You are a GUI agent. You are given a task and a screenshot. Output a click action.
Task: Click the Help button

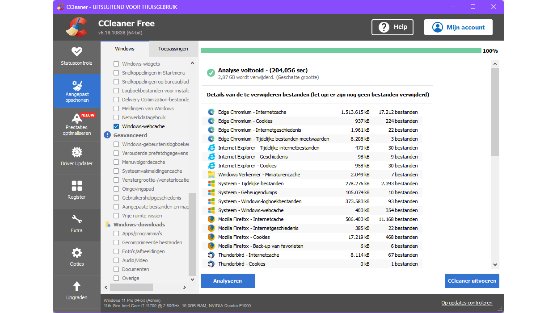(x=392, y=27)
